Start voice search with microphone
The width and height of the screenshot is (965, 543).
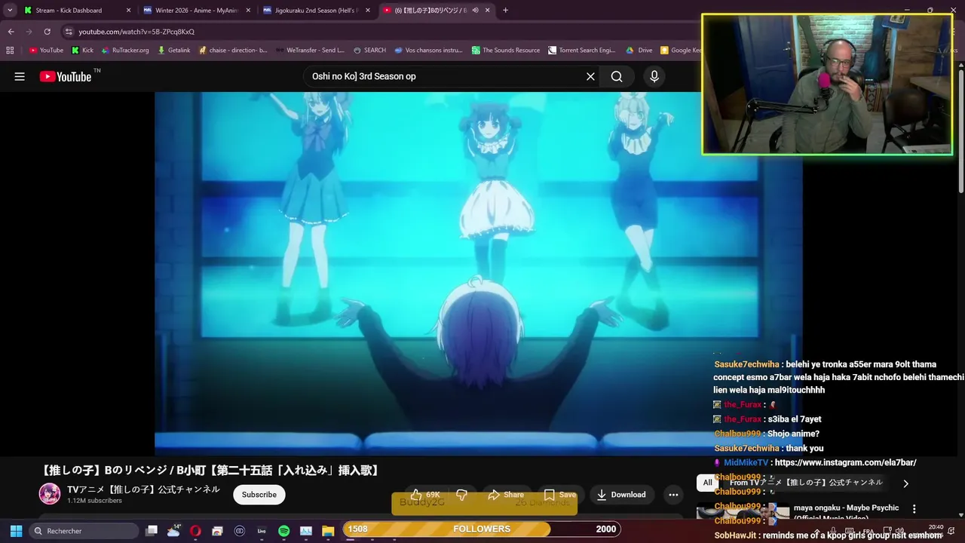point(654,76)
